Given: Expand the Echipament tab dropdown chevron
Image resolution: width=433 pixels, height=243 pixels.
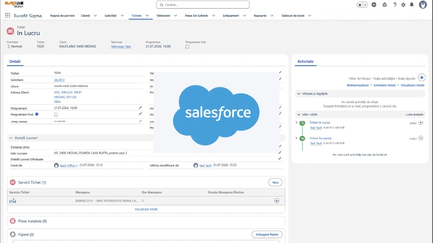Looking at the screenshot, I should point(245,16).
